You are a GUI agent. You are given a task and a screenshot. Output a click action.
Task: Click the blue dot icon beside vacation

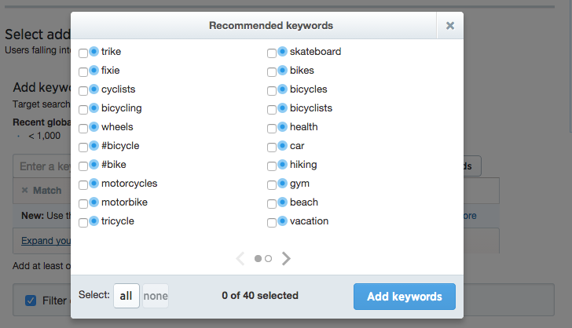[x=282, y=220]
